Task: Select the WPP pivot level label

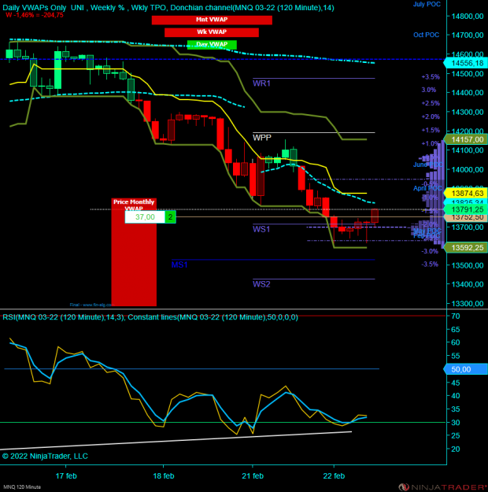Action: coord(262,137)
